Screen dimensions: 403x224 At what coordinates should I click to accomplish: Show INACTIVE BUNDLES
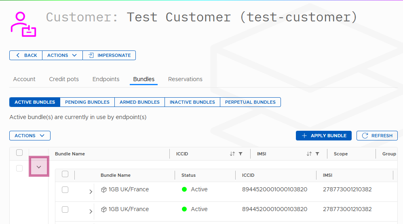192,102
